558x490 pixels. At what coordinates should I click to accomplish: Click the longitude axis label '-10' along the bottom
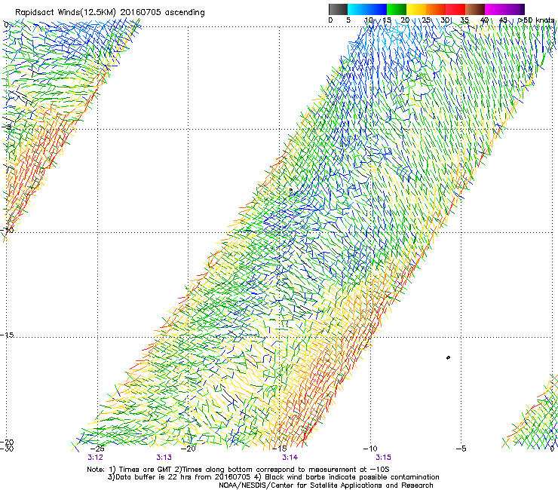[370, 449]
